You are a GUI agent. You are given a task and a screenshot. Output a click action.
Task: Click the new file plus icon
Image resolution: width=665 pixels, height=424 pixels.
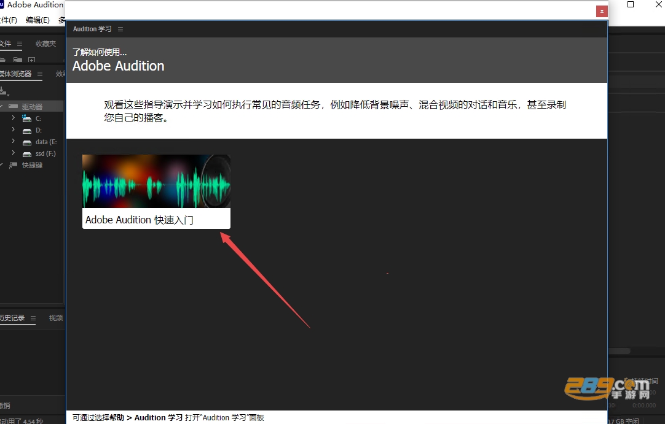[x=31, y=60]
